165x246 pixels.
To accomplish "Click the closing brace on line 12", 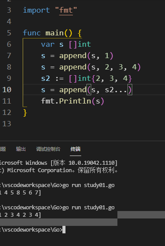I will pyautogui.click(x=25, y=113).
